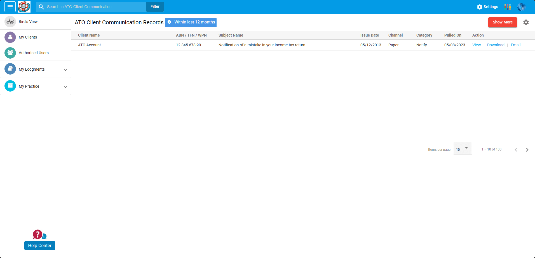Click the Subject Name column header

coord(231,35)
